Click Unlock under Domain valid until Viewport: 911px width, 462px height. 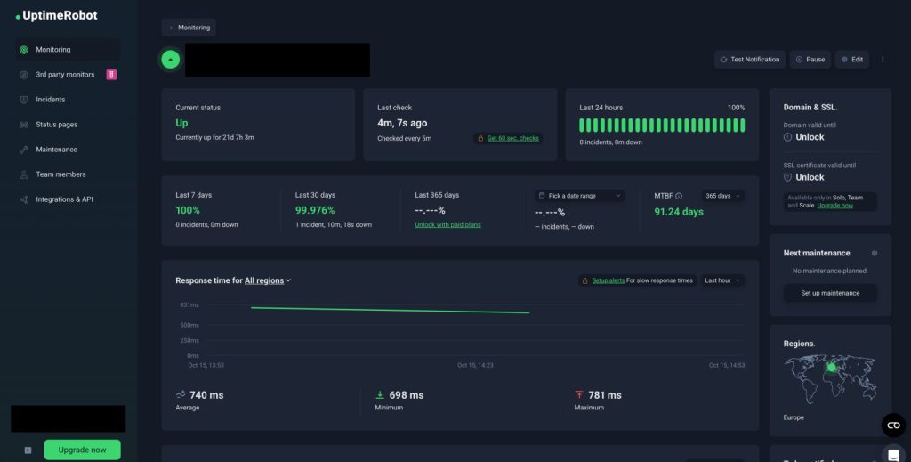coord(810,137)
